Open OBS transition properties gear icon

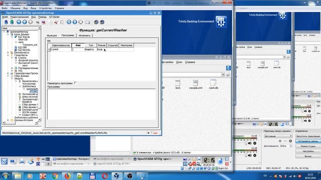[x=290, y=141]
